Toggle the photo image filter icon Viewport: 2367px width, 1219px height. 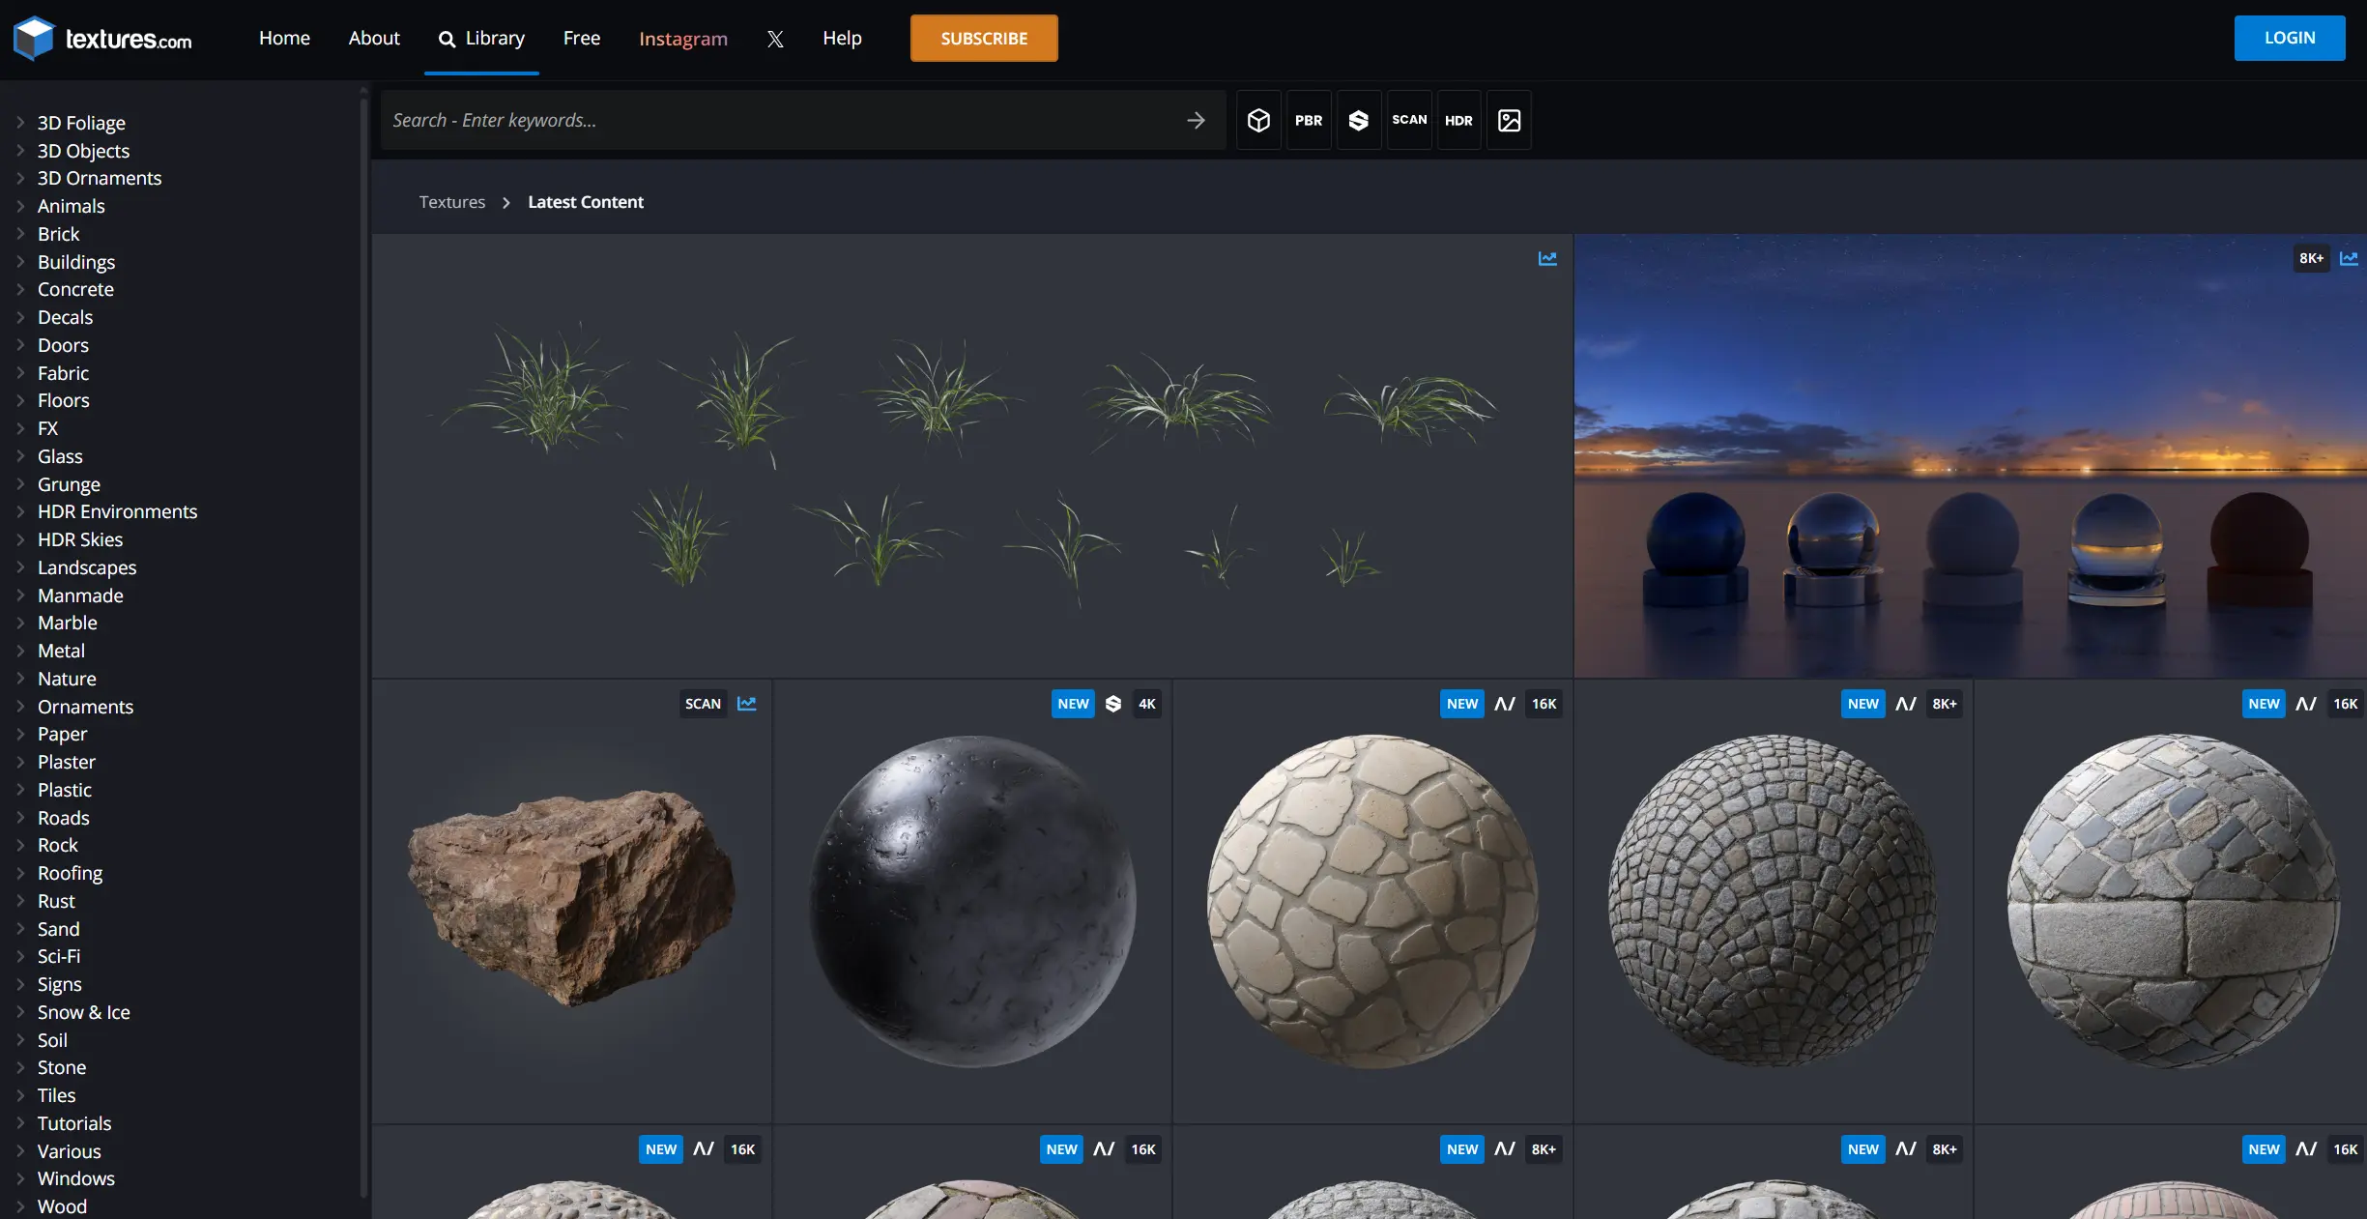pyautogui.click(x=1509, y=120)
